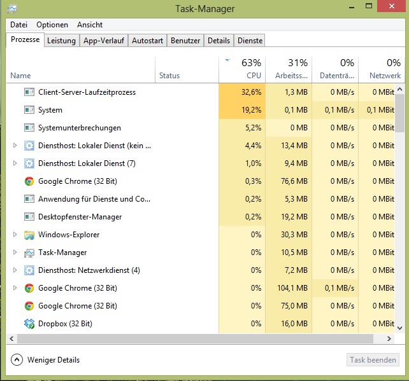Switch to the App-Verlauf tab
Viewport: 409px width, 381px height.
tap(104, 41)
